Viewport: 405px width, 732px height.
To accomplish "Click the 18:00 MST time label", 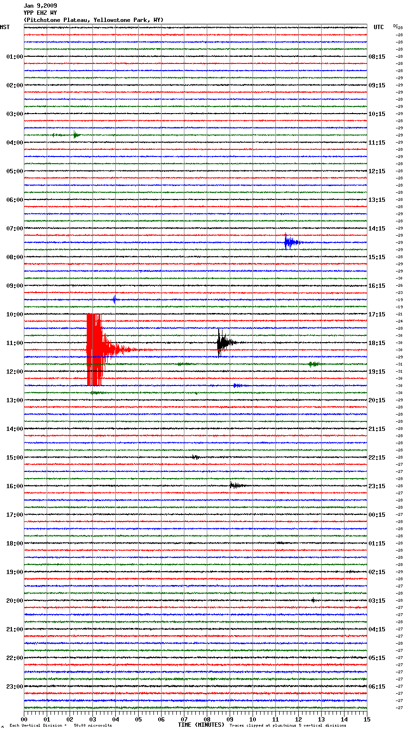I will click(x=14, y=544).
